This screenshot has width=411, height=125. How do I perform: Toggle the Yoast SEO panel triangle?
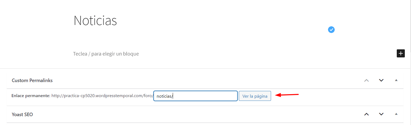pos(396,114)
